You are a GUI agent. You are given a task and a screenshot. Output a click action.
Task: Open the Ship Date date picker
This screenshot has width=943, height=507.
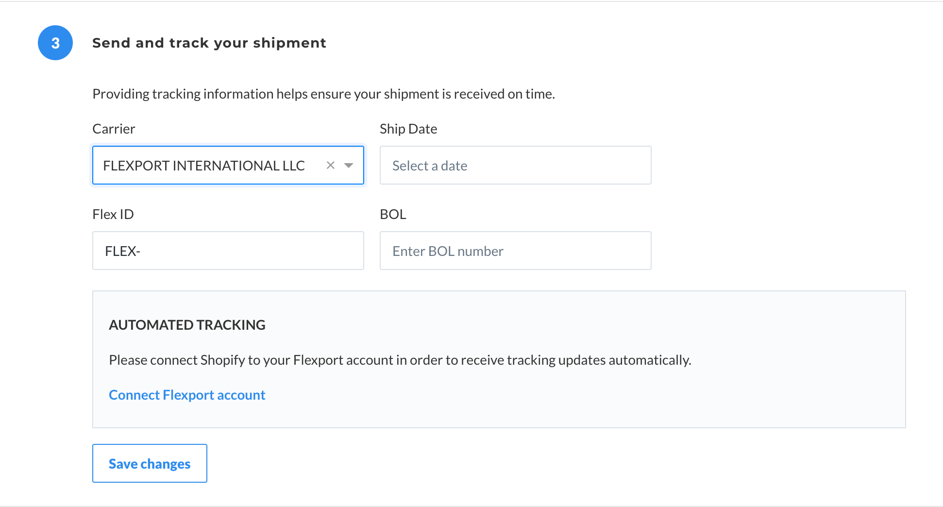pyautogui.click(x=515, y=165)
